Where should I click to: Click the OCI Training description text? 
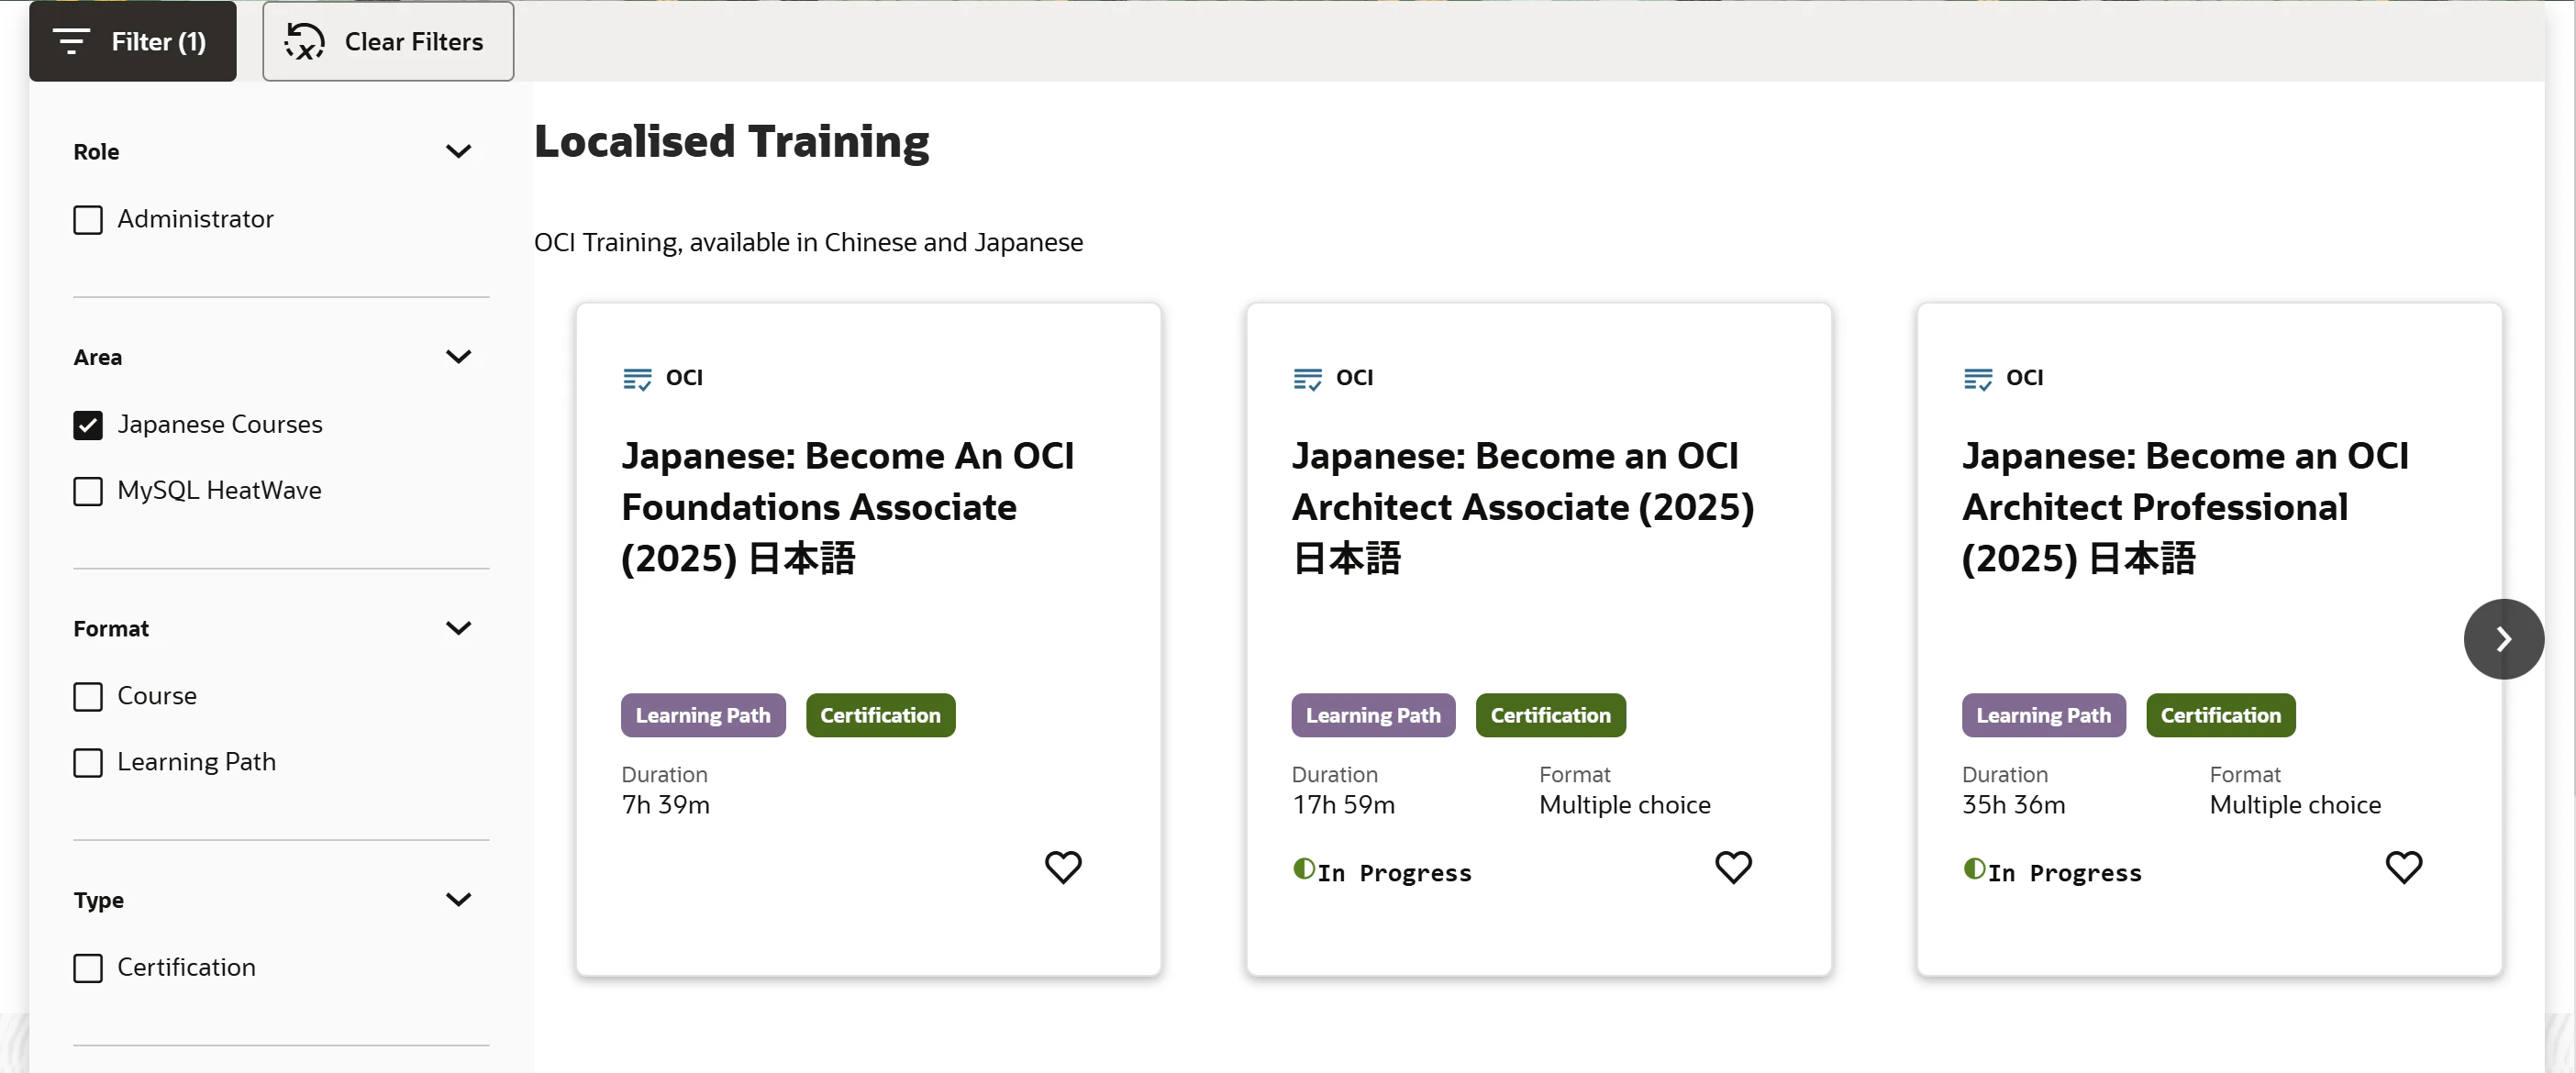(808, 243)
